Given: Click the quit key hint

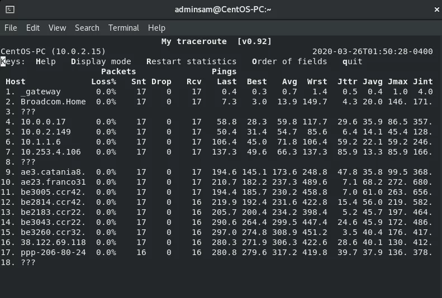Looking at the screenshot, I should (x=353, y=61).
